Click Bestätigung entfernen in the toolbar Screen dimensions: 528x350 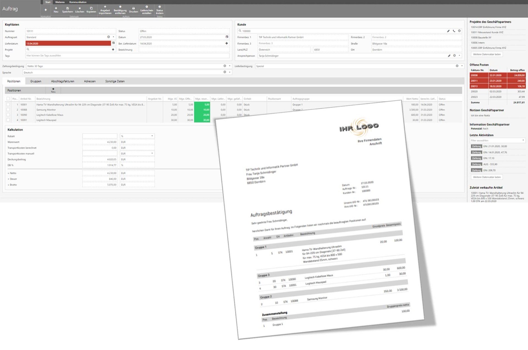120,10
